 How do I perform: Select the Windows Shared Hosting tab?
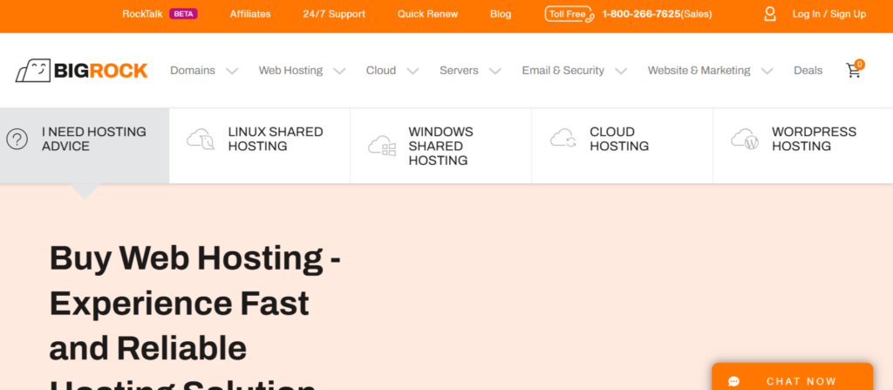[x=440, y=146]
